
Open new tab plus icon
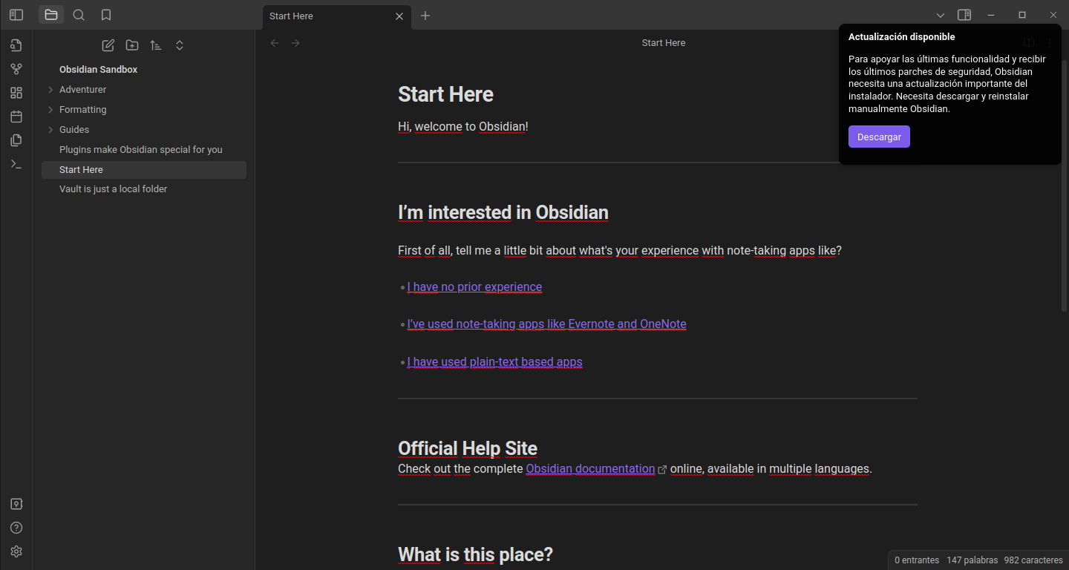[x=425, y=16]
